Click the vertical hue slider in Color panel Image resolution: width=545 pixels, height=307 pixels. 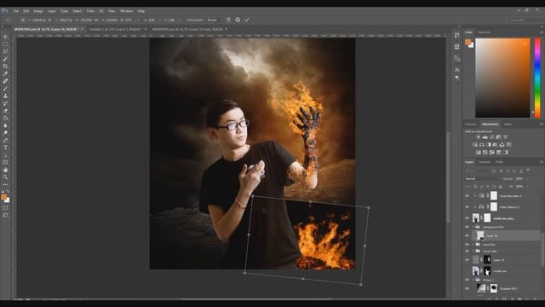click(x=537, y=78)
